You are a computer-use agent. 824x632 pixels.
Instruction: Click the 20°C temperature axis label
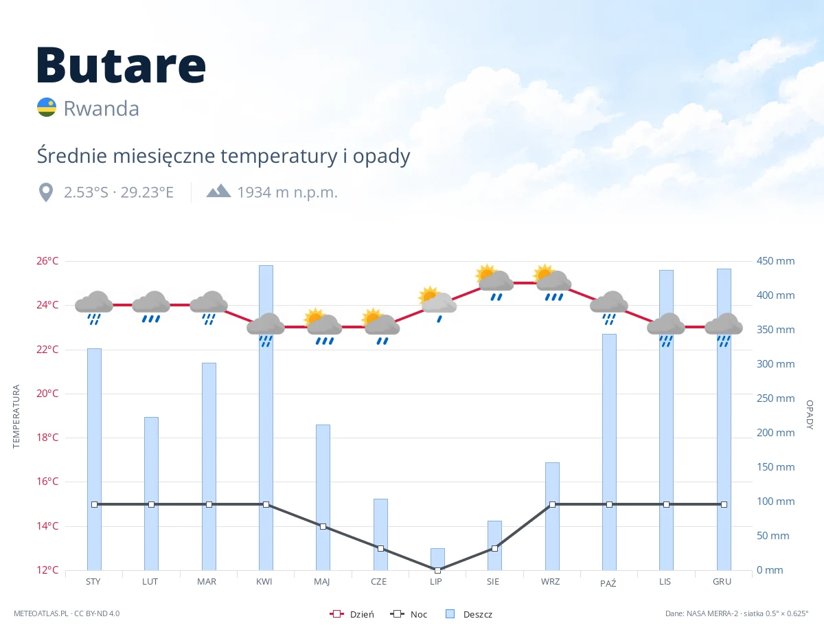point(47,394)
